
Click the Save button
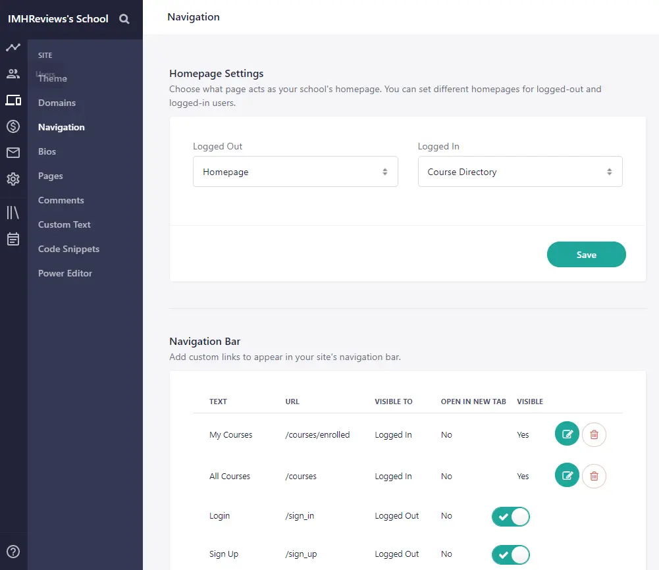(x=586, y=255)
